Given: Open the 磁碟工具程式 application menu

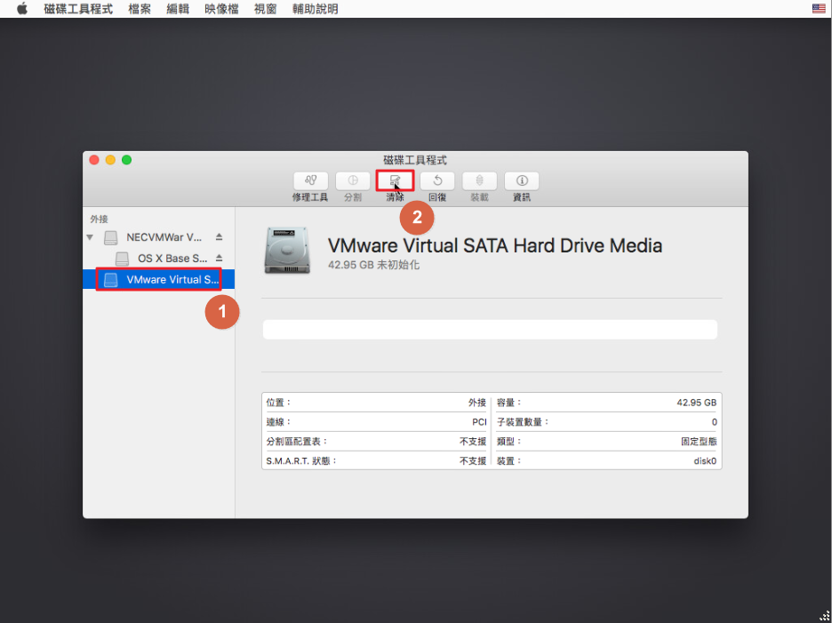Looking at the screenshot, I should 78,9.
